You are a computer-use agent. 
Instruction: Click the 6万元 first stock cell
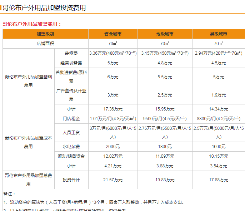[x=113, y=77]
